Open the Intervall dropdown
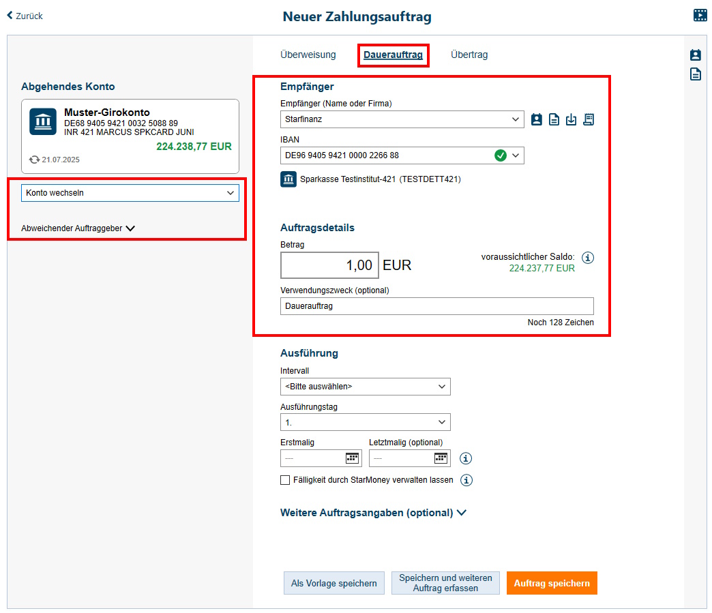Image resolution: width=712 pixels, height=613 pixels. (x=365, y=387)
